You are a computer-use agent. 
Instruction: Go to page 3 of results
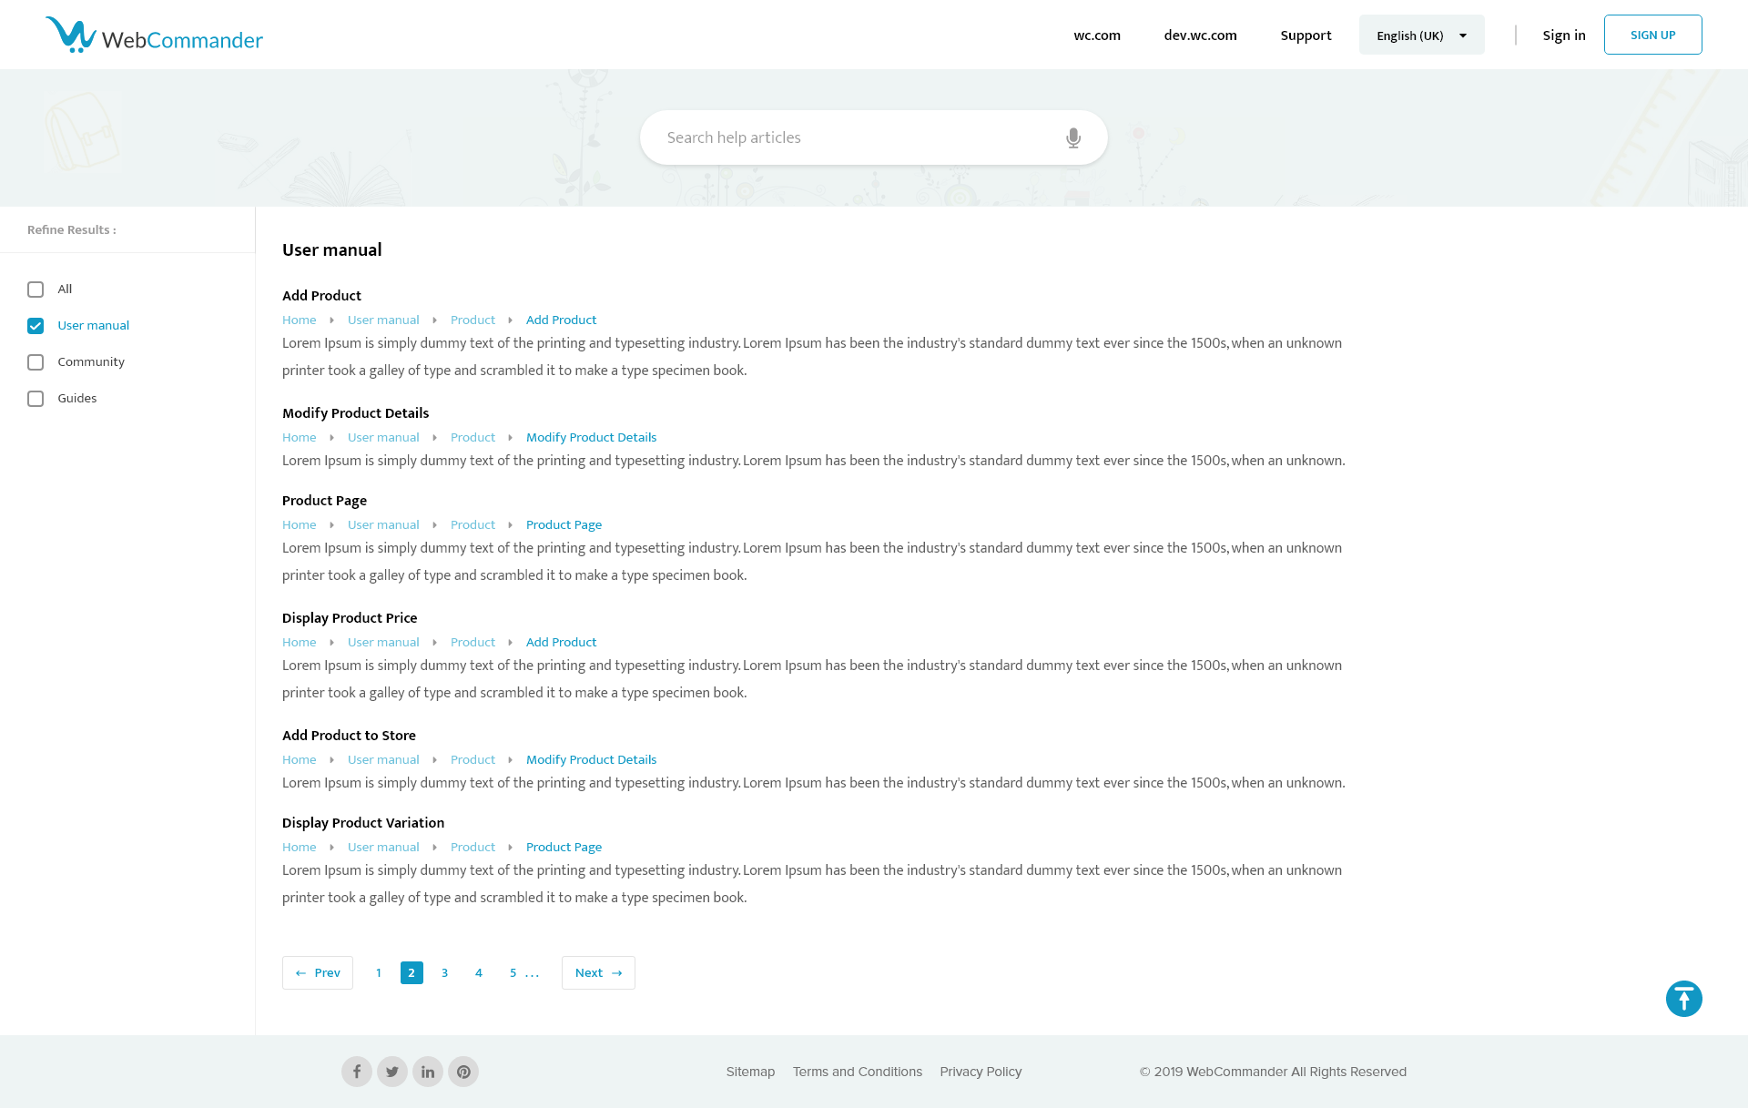point(444,973)
